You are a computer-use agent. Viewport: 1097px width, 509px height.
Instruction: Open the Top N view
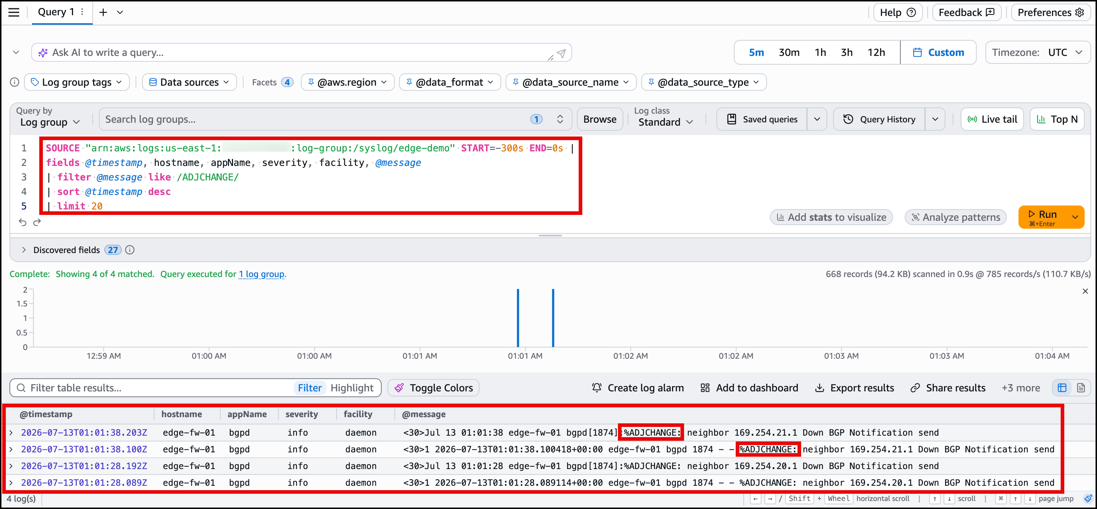pos(1057,119)
